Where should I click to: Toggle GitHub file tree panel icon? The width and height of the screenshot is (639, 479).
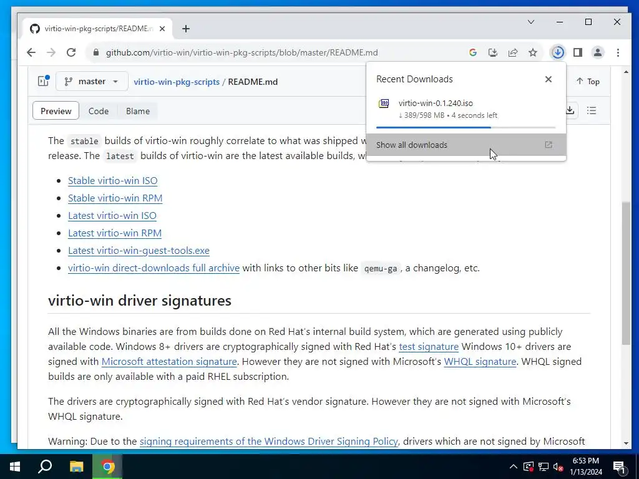click(x=43, y=81)
